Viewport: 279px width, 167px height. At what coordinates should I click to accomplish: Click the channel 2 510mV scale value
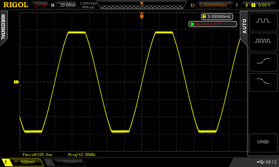(x=70, y=162)
